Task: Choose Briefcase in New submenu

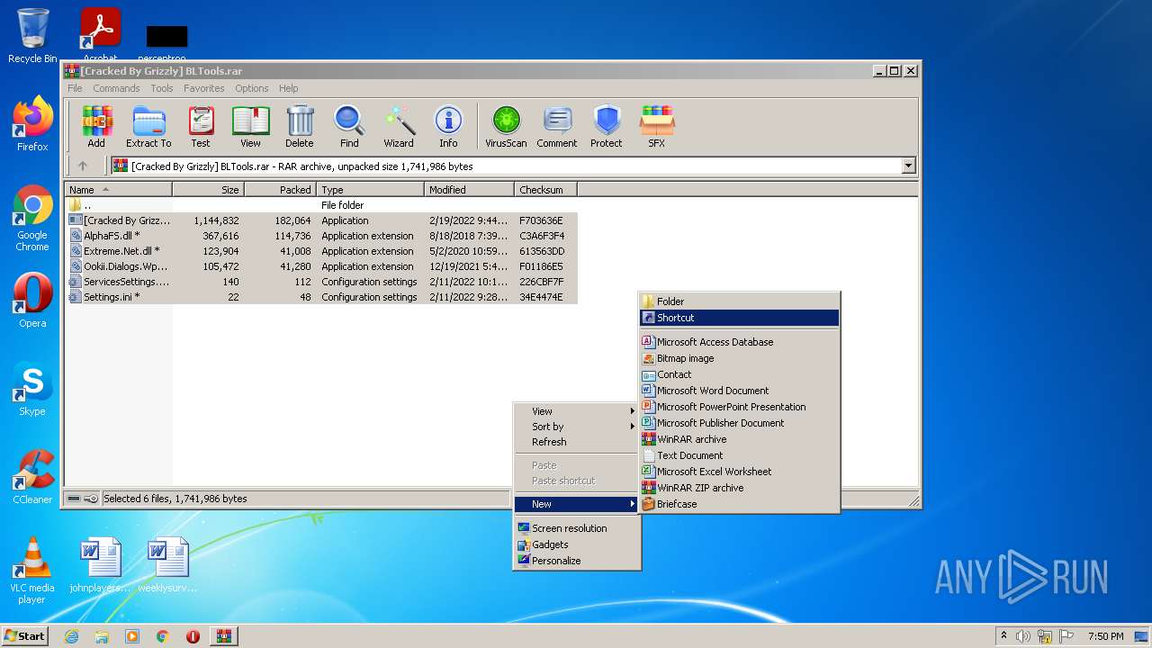Action: click(x=739, y=504)
